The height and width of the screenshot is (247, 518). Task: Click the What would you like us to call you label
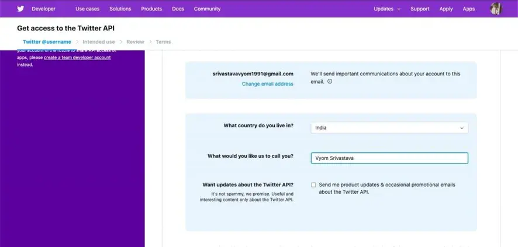click(250, 156)
